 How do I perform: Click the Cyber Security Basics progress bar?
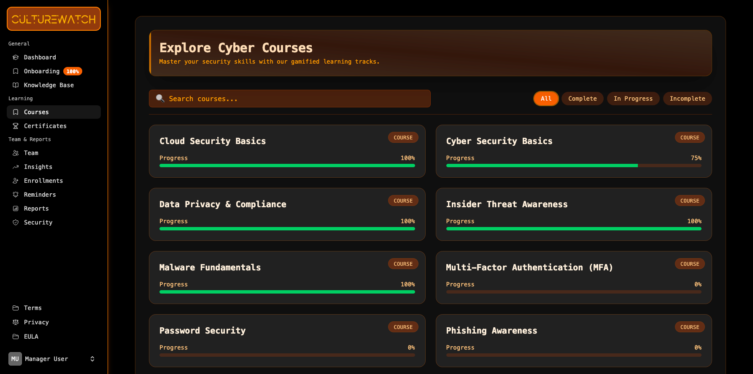(573, 166)
